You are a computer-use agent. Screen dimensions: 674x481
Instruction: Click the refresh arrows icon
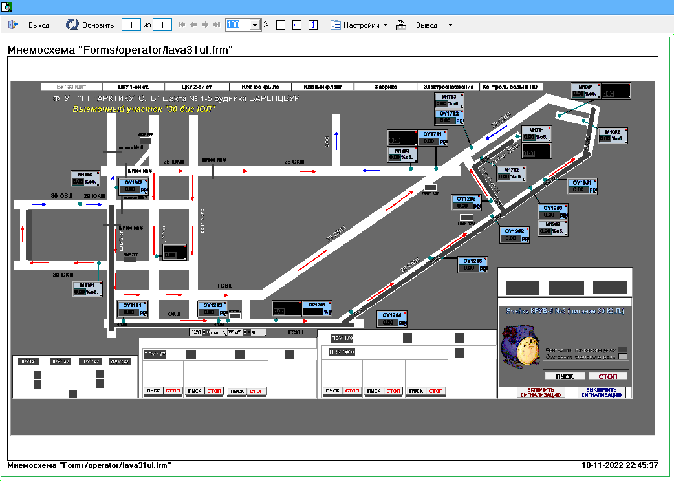[72, 25]
